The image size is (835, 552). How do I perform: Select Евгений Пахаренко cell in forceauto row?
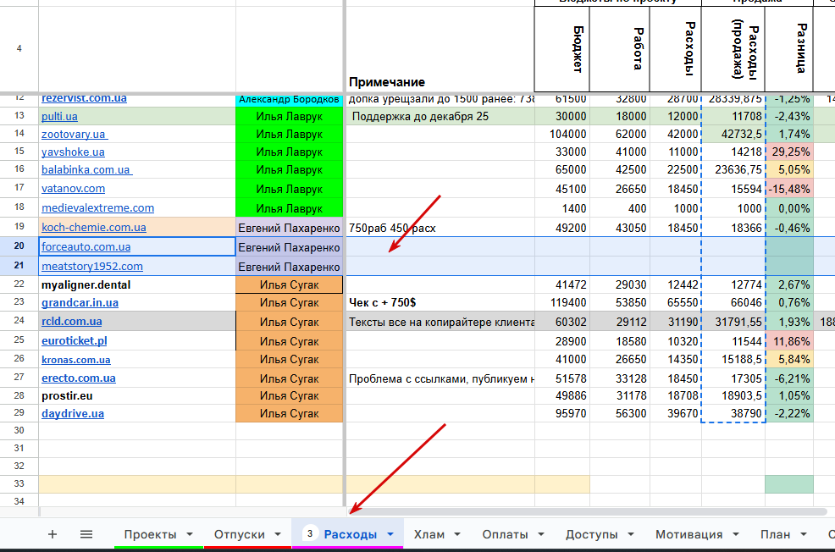(289, 247)
